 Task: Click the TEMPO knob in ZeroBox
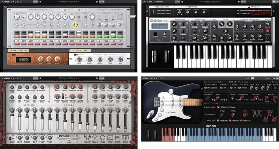point(92,17)
